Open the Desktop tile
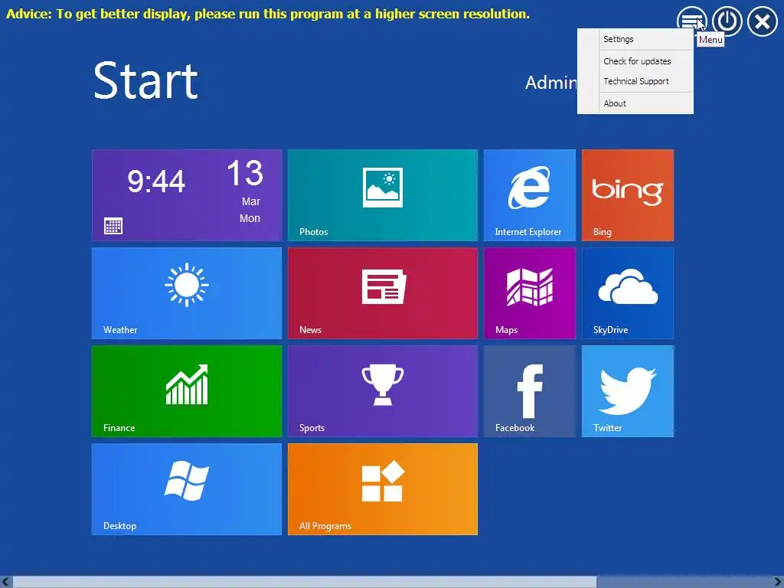Image resolution: width=784 pixels, height=588 pixels. tap(187, 489)
